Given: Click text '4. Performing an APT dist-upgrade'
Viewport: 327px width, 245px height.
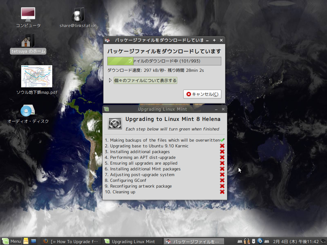Looking at the screenshot, I should pyautogui.click(x=140, y=158).
